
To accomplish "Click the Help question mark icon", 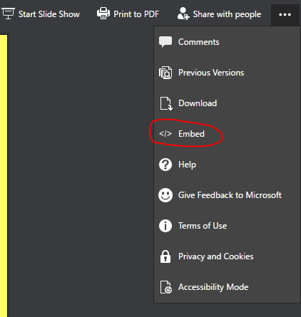I will pos(165,165).
